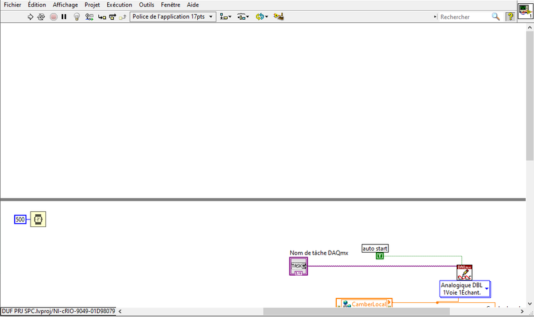Open the Fichier menu
Screen dimensions: 534x317
tap(13, 4)
